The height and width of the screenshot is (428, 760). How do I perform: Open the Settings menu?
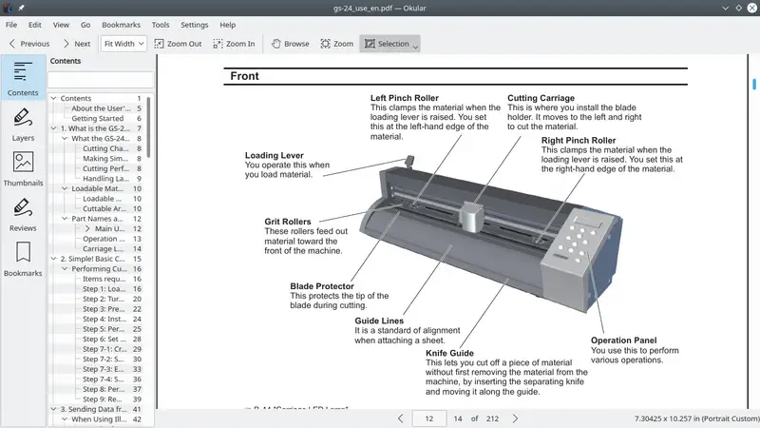click(194, 24)
